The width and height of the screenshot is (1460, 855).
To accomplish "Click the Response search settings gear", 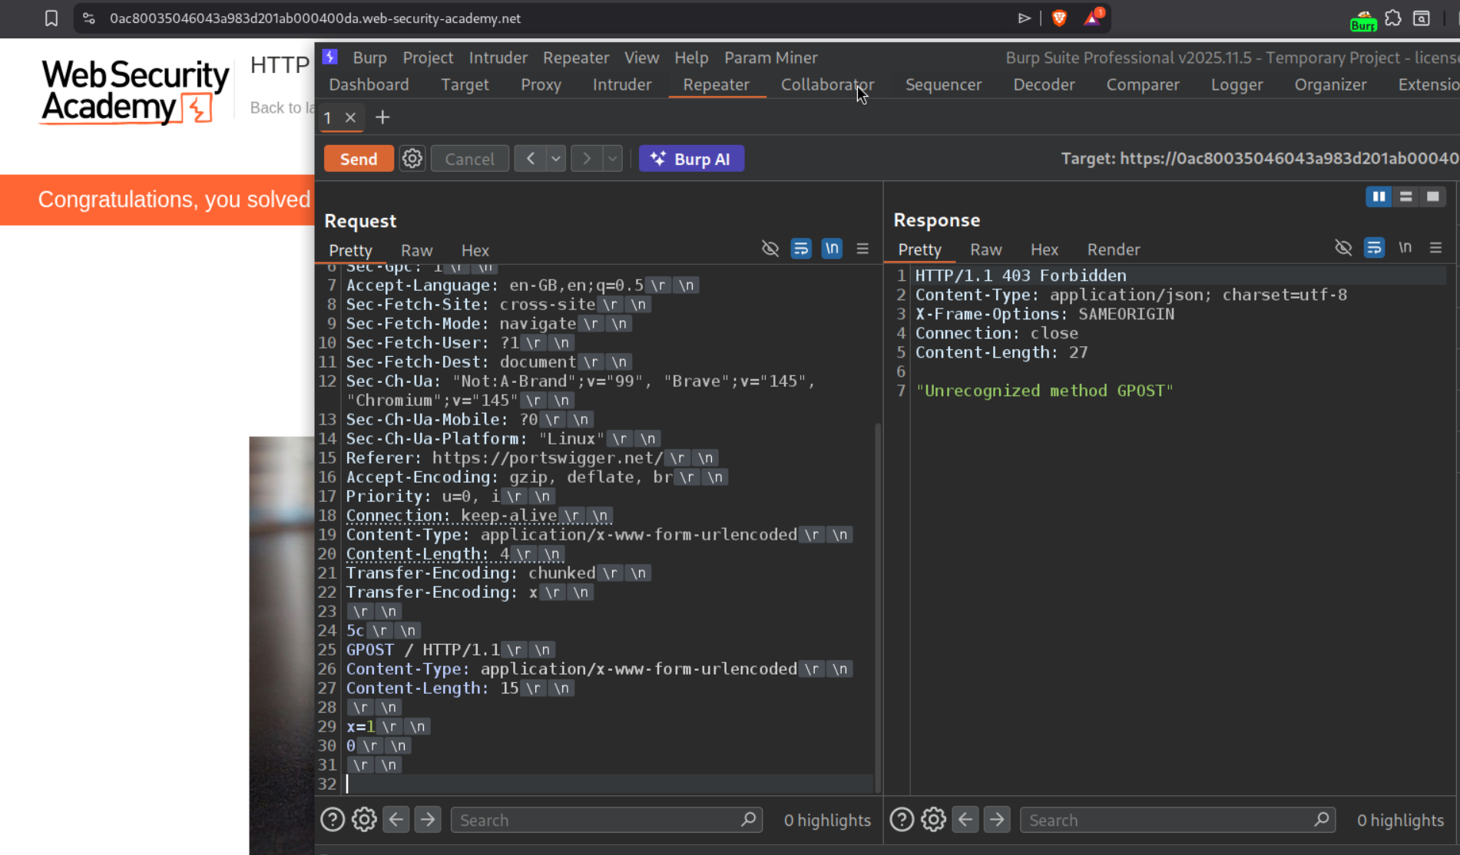I will (933, 820).
